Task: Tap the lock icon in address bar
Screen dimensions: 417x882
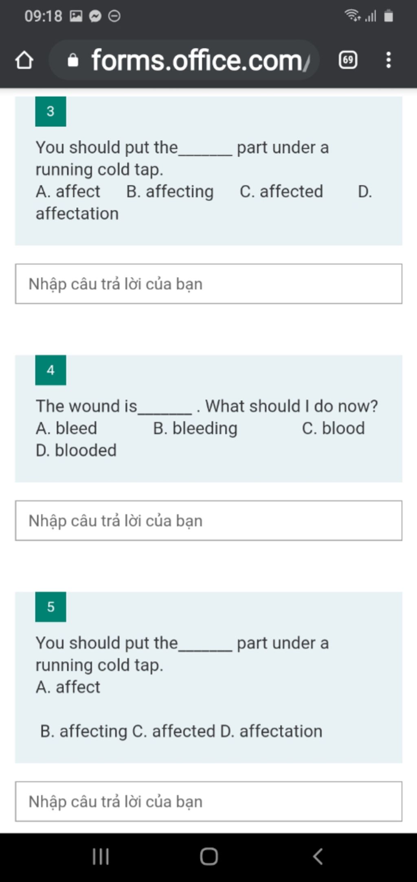Action: click(73, 60)
